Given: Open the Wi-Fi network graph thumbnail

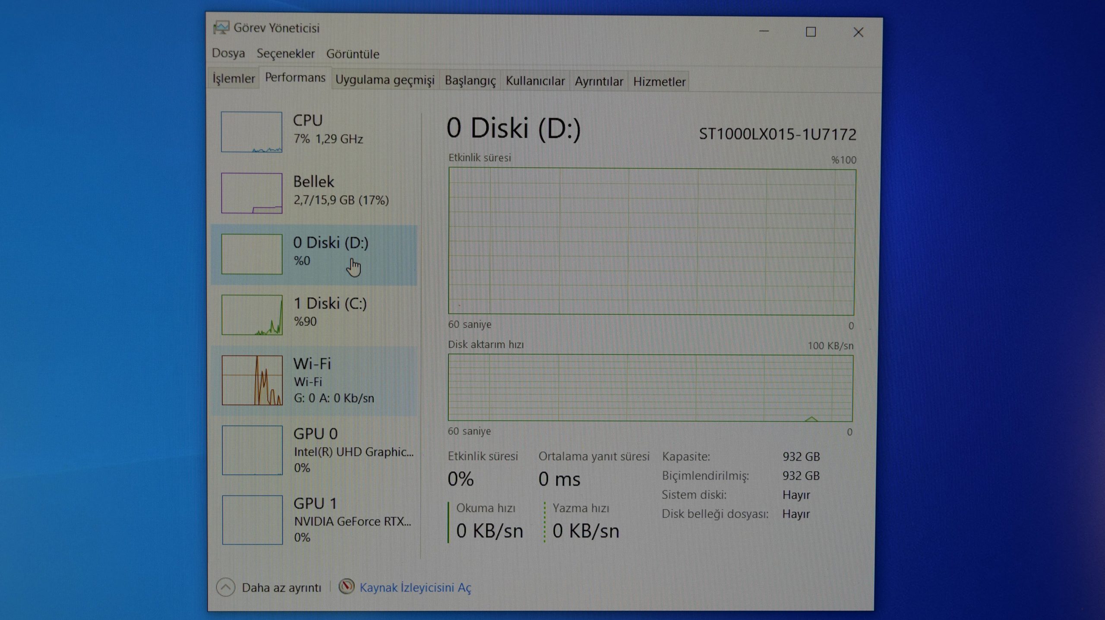Looking at the screenshot, I should pos(252,380).
